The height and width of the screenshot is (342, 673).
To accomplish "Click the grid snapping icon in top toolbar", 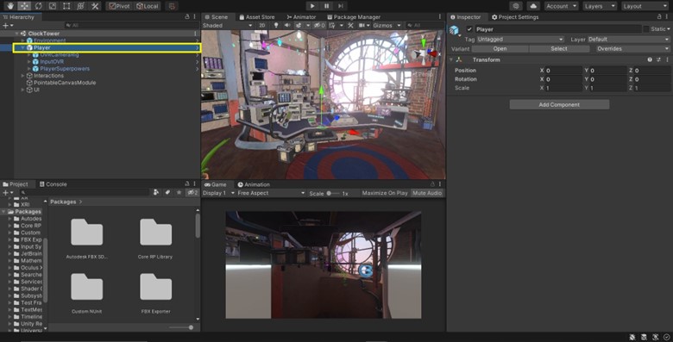I will [x=172, y=6].
